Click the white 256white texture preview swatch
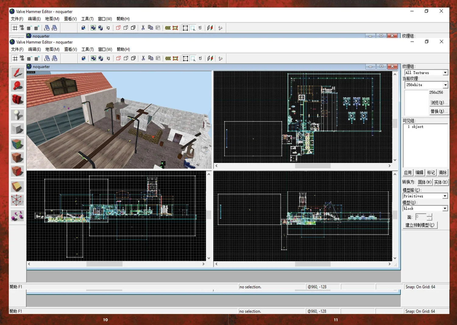The image size is (457, 325). point(416,103)
